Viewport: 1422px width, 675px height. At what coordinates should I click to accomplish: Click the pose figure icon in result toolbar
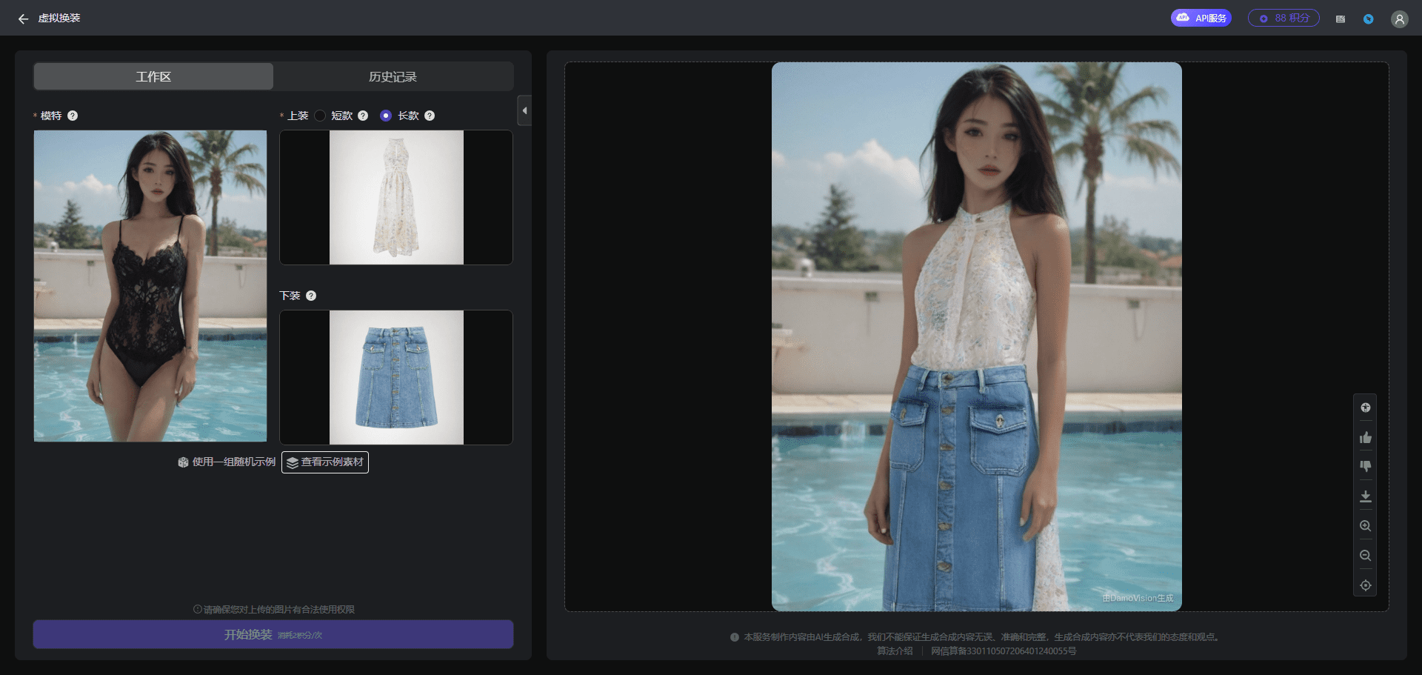tap(1365, 408)
